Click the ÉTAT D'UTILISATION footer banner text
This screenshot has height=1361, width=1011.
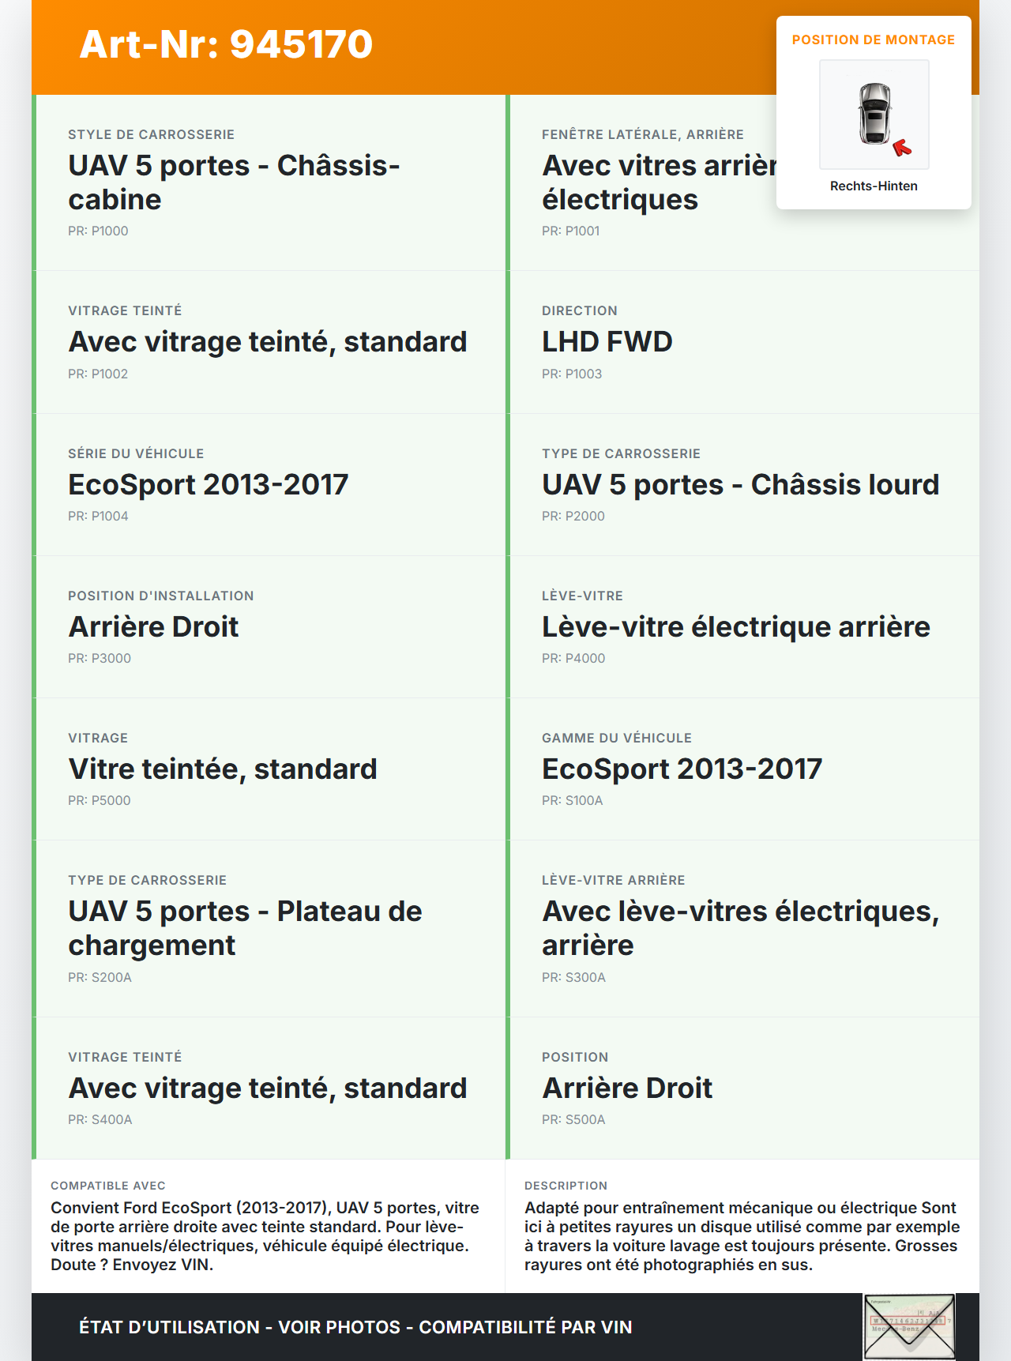[355, 1327]
